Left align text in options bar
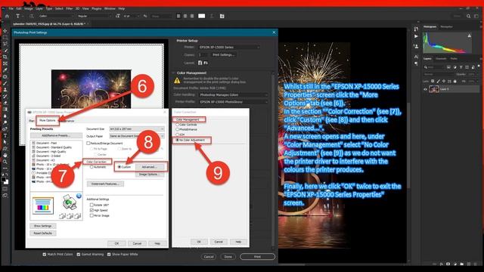484x272 pixels. [178, 16]
